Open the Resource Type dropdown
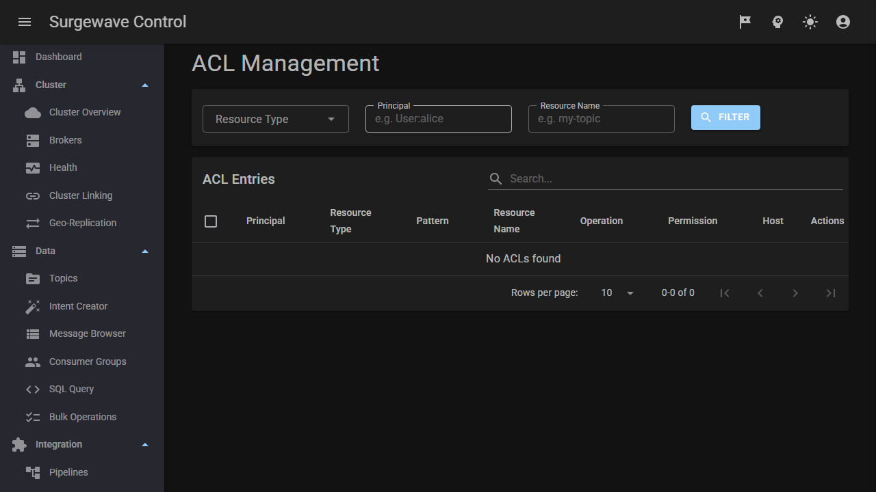Viewport: 876px width, 492px height. click(276, 119)
